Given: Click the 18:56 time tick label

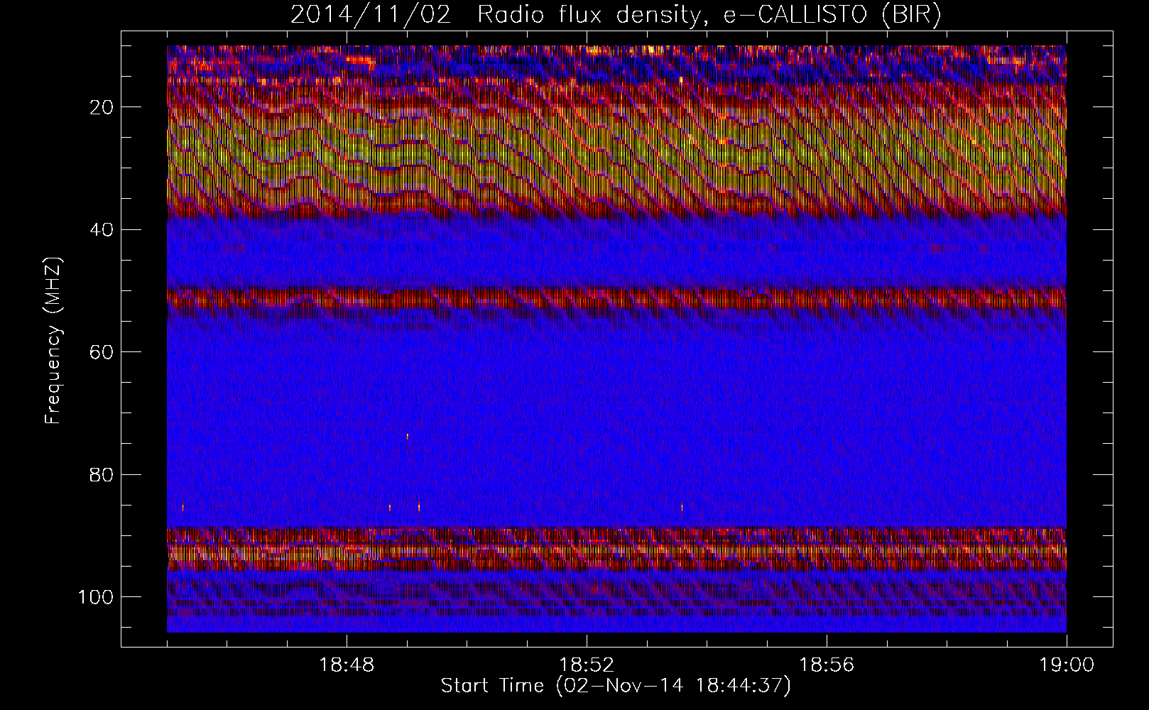Looking at the screenshot, I should point(827,665).
